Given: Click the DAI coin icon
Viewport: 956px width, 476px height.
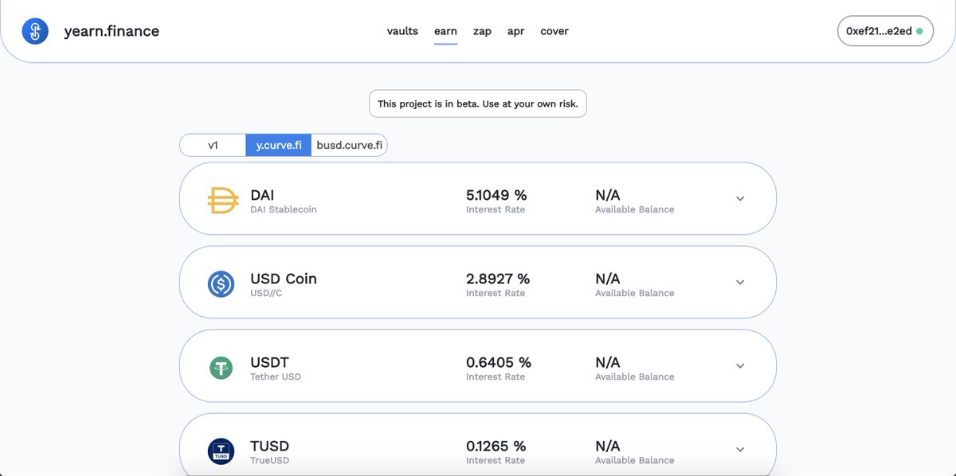Looking at the screenshot, I should click(x=222, y=201).
